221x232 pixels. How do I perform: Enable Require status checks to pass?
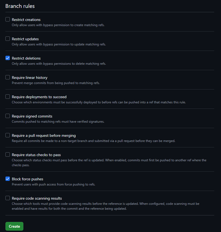click(8, 155)
